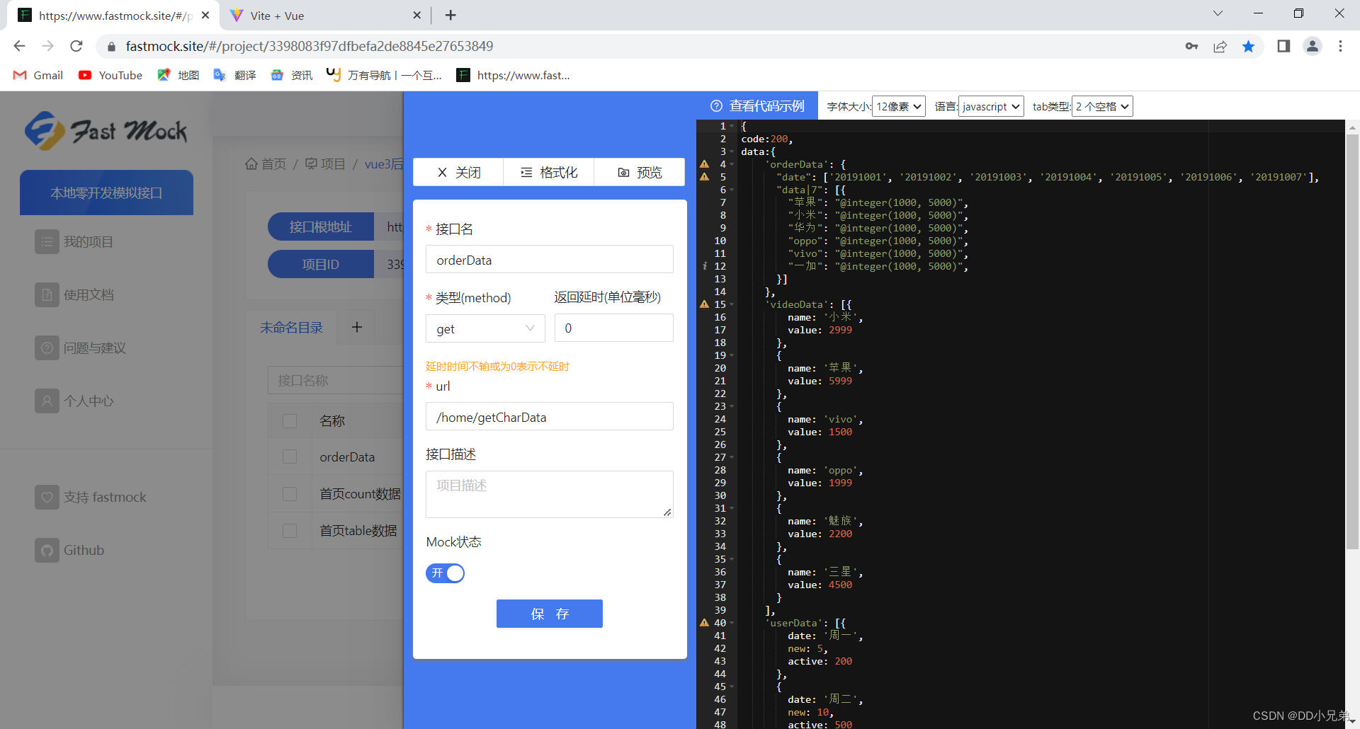Open the 语言 javascript dropdown
This screenshot has width=1360, height=729.
coord(990,106)
